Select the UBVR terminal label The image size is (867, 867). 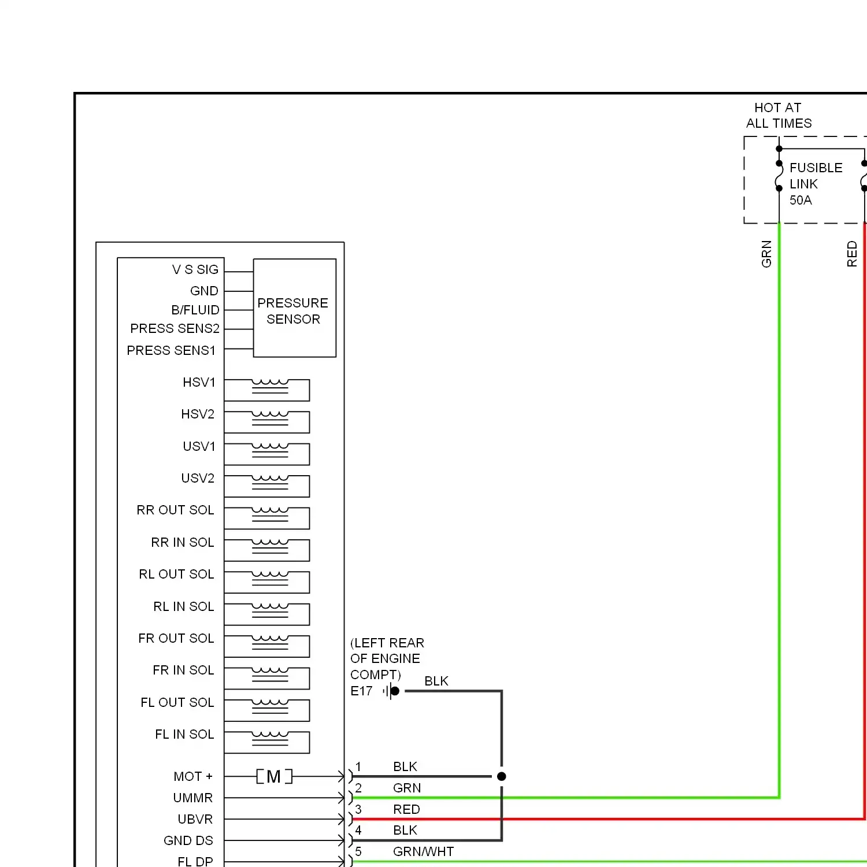pos(195,819)
